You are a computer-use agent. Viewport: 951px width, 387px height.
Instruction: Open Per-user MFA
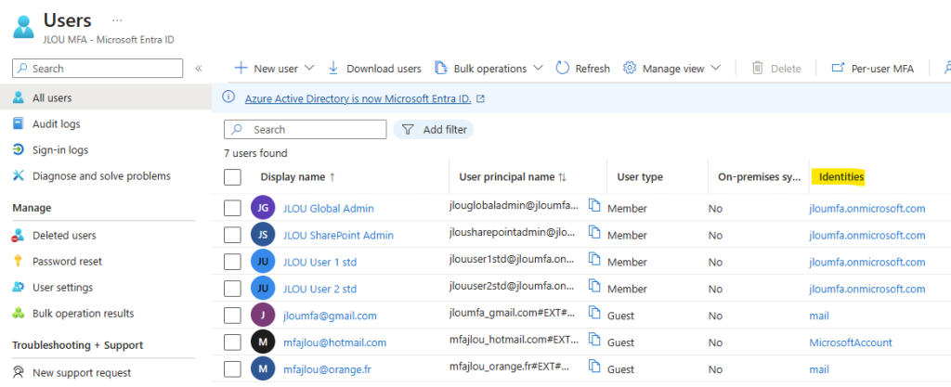(x=872, y=69)
